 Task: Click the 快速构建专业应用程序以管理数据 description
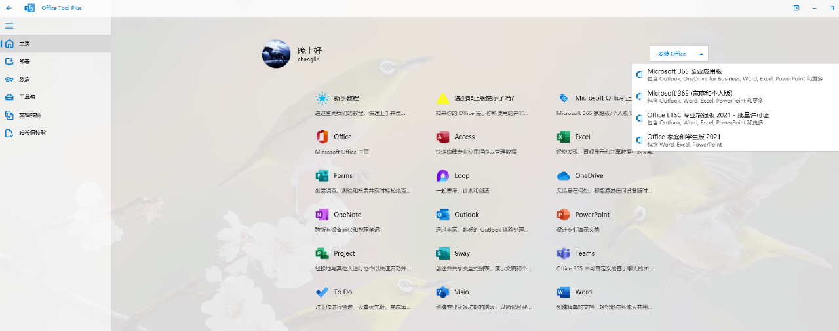476,152
